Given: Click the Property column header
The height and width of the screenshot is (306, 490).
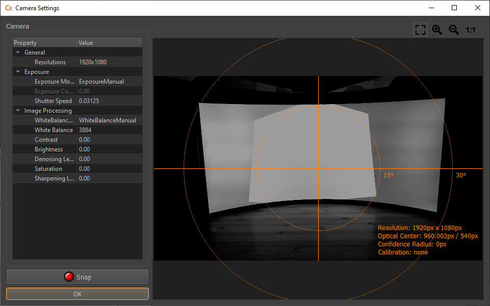Looking at the screenshot, I should tap(45, 43).
